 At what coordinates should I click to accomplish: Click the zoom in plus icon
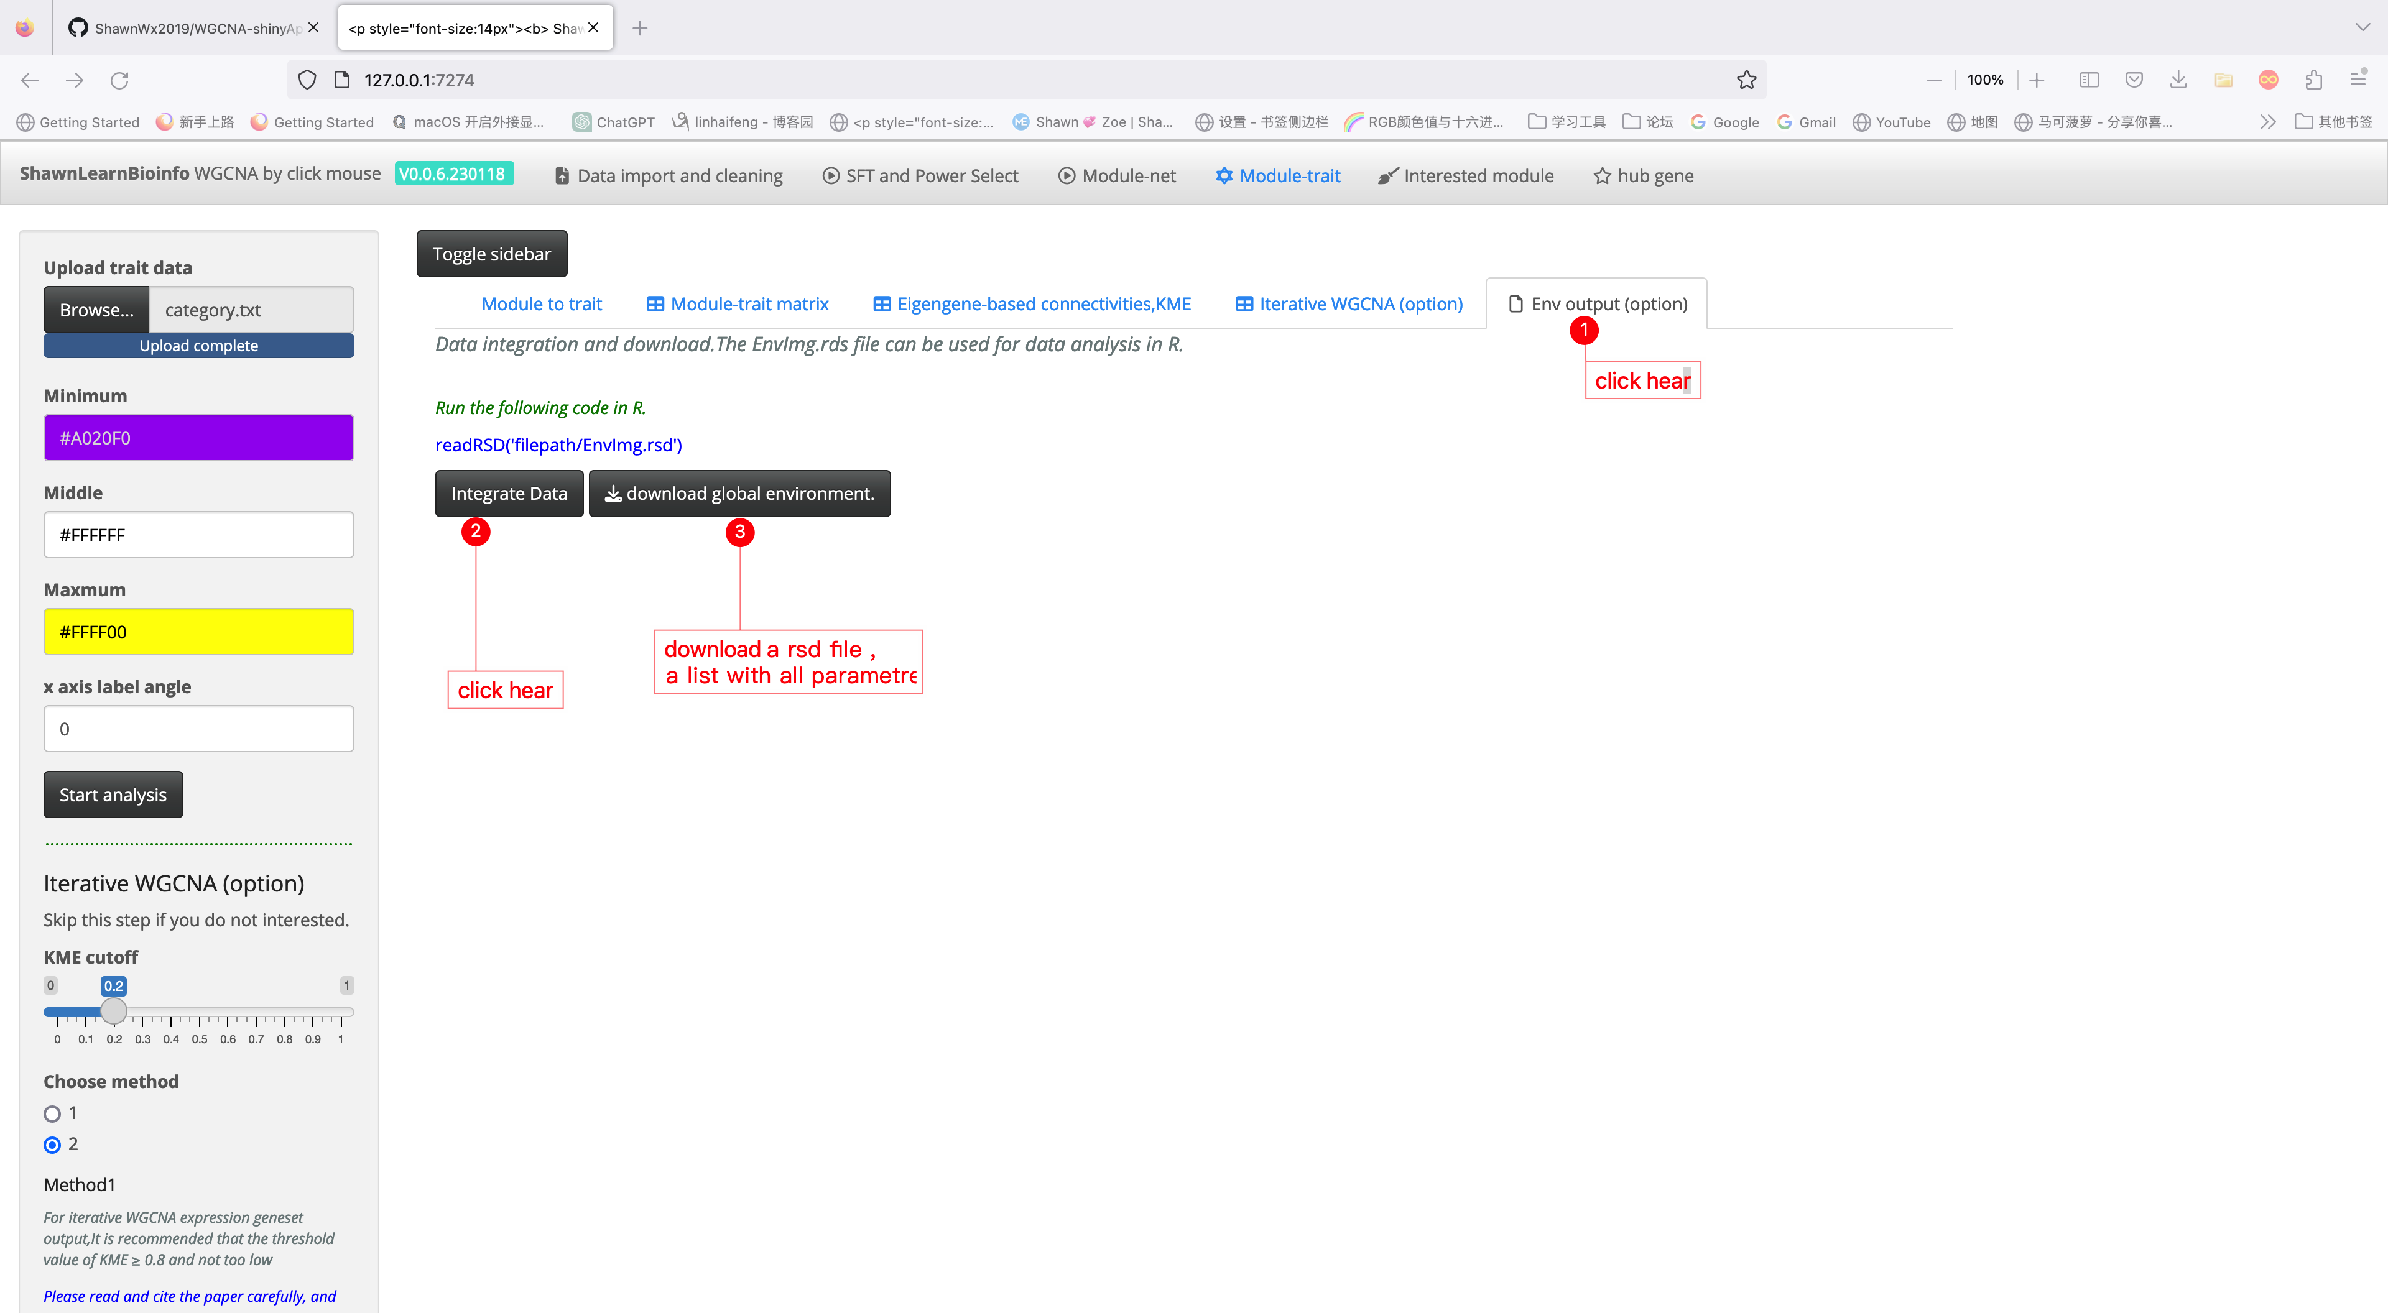coord(2037,81)
